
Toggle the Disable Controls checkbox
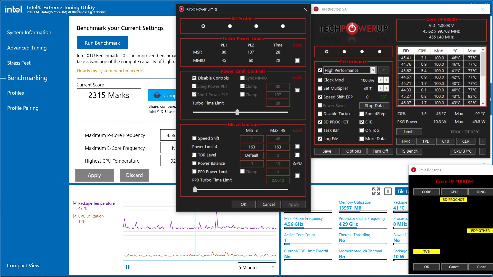194,78
